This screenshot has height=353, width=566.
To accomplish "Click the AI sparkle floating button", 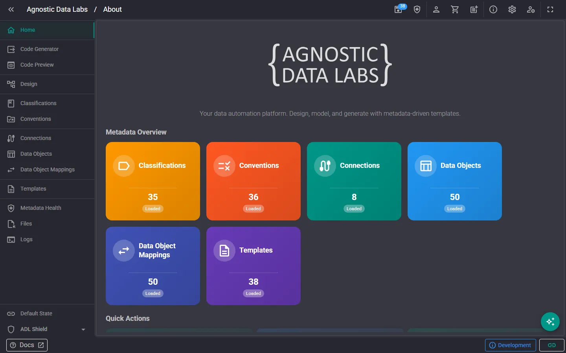I will click(x=550, y=322).
